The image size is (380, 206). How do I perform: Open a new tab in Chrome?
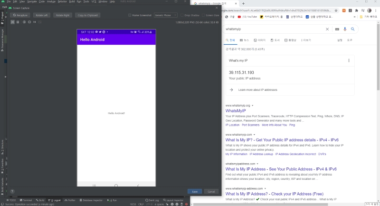pos(243,3)
